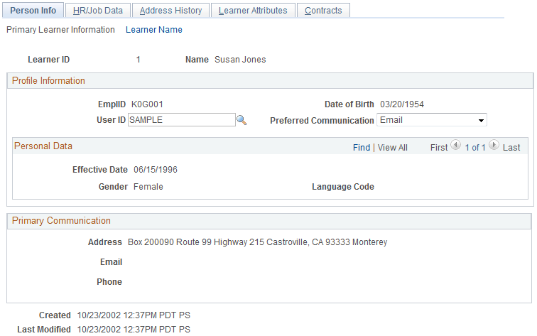Click the Learner ID value 1
Image resolution: width=537 pixels, height=336 pixels.
click(138, 60)
